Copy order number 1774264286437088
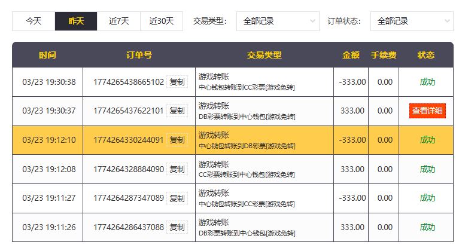This screenshot has height=248, width=456. click(177, 227)
